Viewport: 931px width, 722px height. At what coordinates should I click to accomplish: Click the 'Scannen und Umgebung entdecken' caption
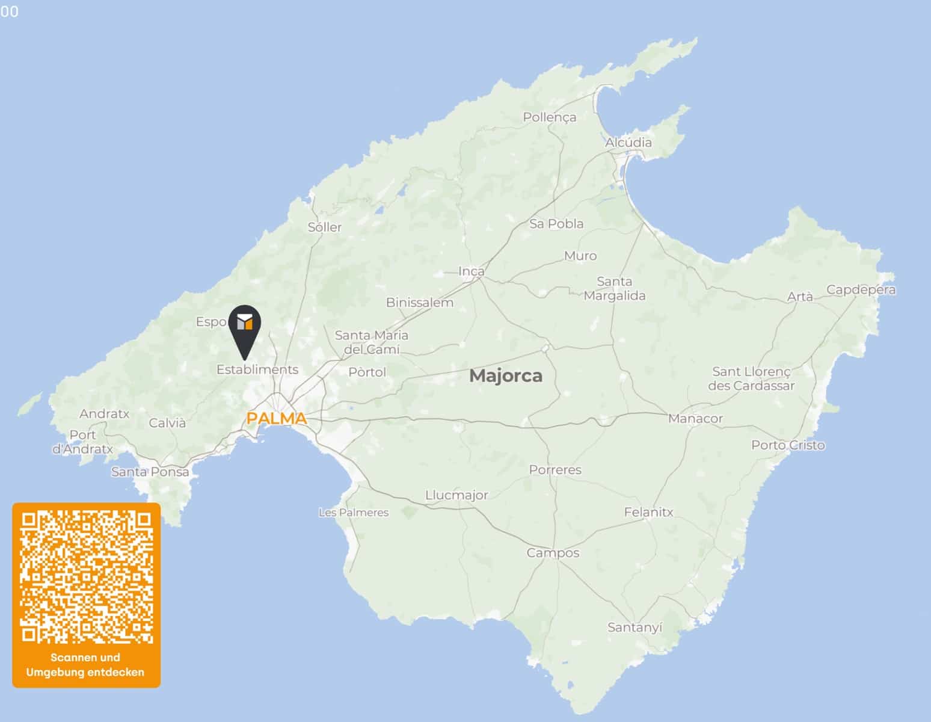point(85,665)
